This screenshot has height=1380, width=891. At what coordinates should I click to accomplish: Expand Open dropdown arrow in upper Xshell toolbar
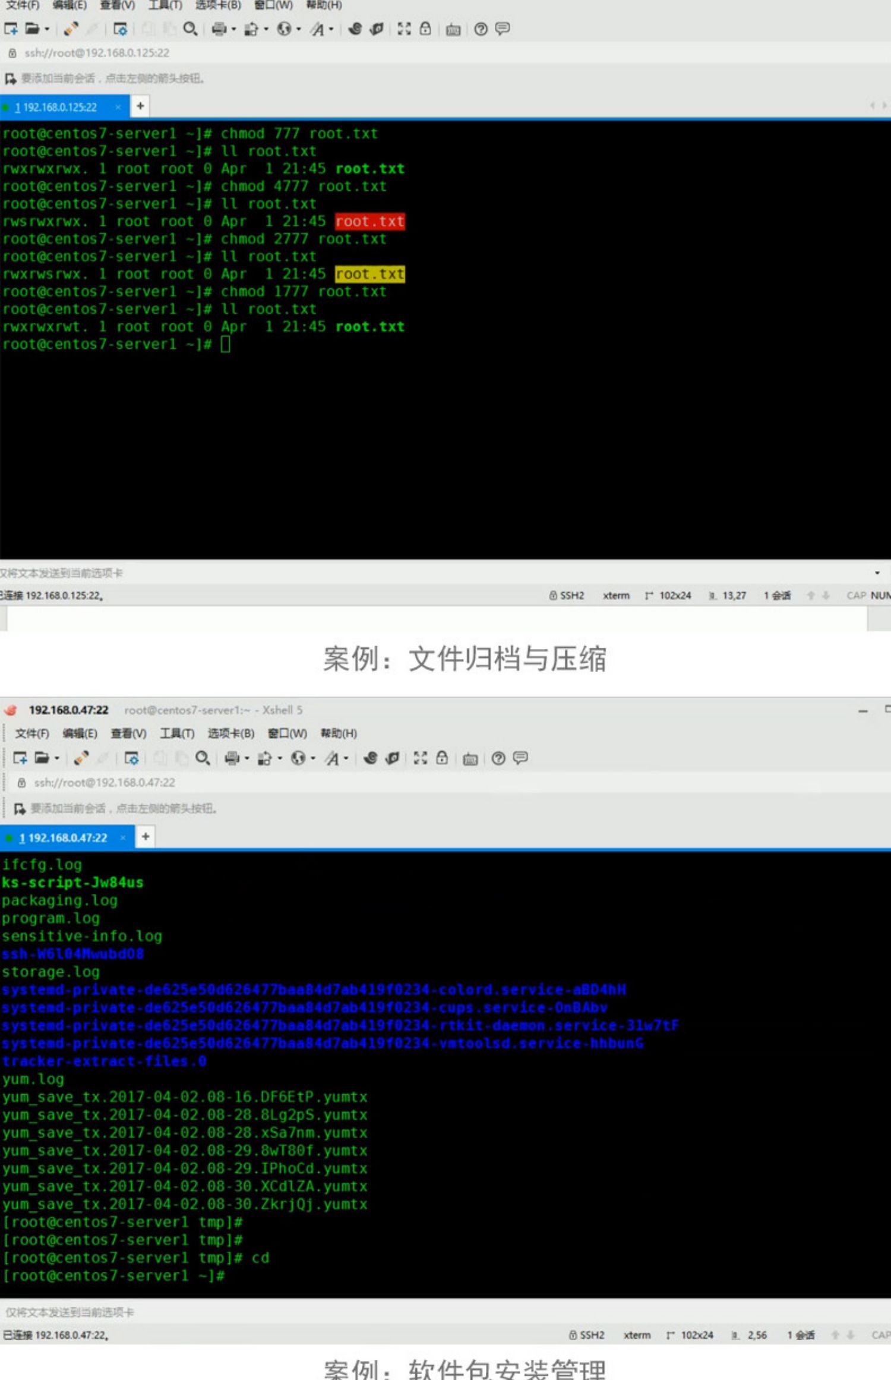coord(47,29)
